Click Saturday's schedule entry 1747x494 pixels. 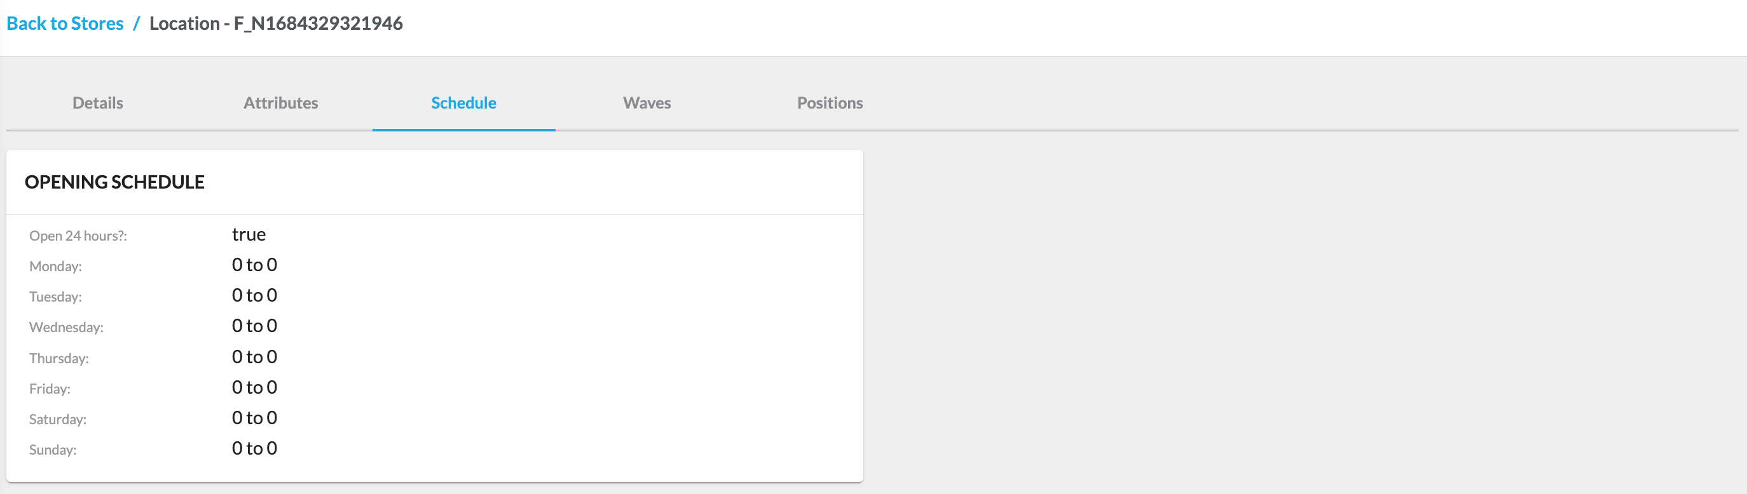tap(254, 417)
